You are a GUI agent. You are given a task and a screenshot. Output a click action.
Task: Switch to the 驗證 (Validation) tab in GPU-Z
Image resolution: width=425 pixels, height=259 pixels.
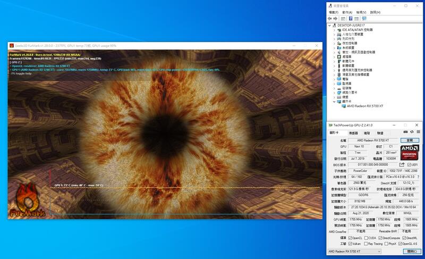[380, 133]
